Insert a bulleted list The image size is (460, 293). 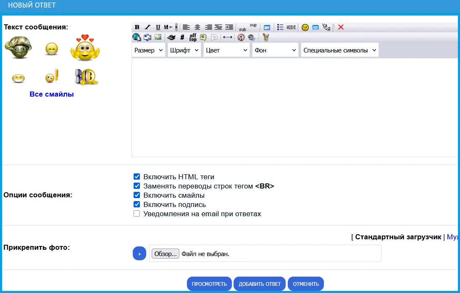281,27
